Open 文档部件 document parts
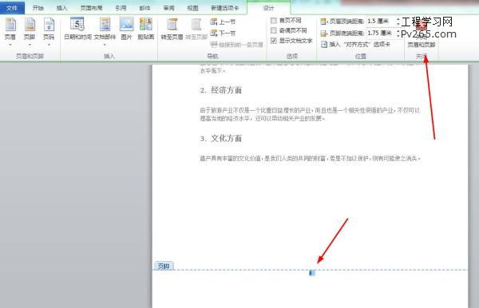 pos(105,30)
